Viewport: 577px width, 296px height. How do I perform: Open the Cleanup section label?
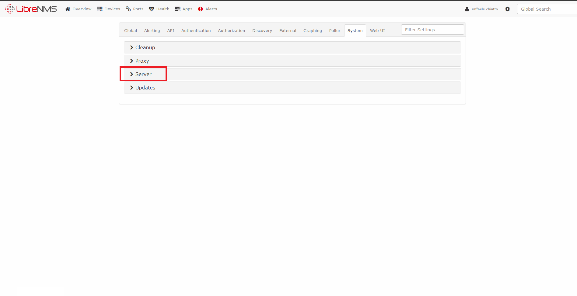point(145,47)
